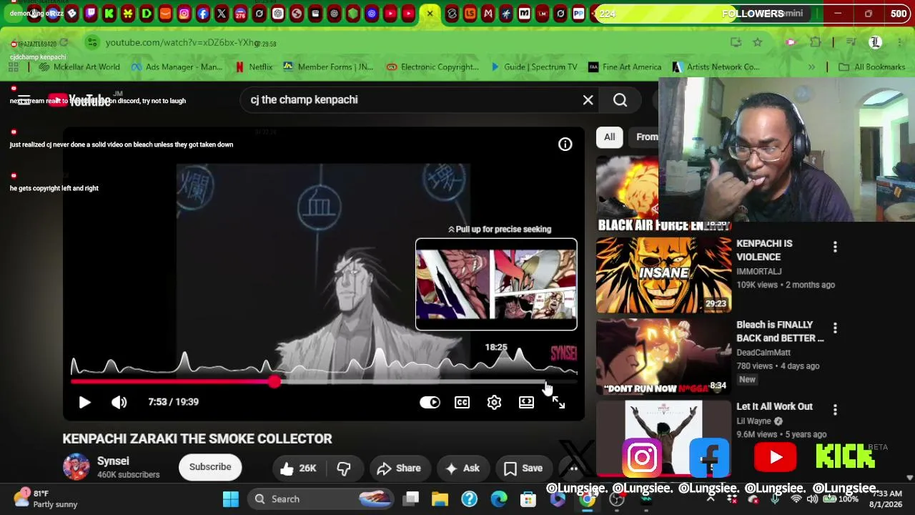The image size is (915, 515).
Task: Open the Ask button below the video
Action: tap(462, 468)
